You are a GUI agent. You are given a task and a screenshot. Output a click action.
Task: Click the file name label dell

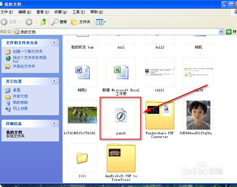click(121, 47)
